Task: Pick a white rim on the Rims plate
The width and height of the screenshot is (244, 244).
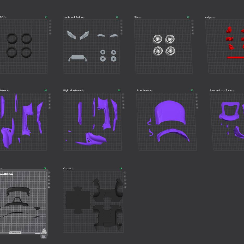Action: 158,39
